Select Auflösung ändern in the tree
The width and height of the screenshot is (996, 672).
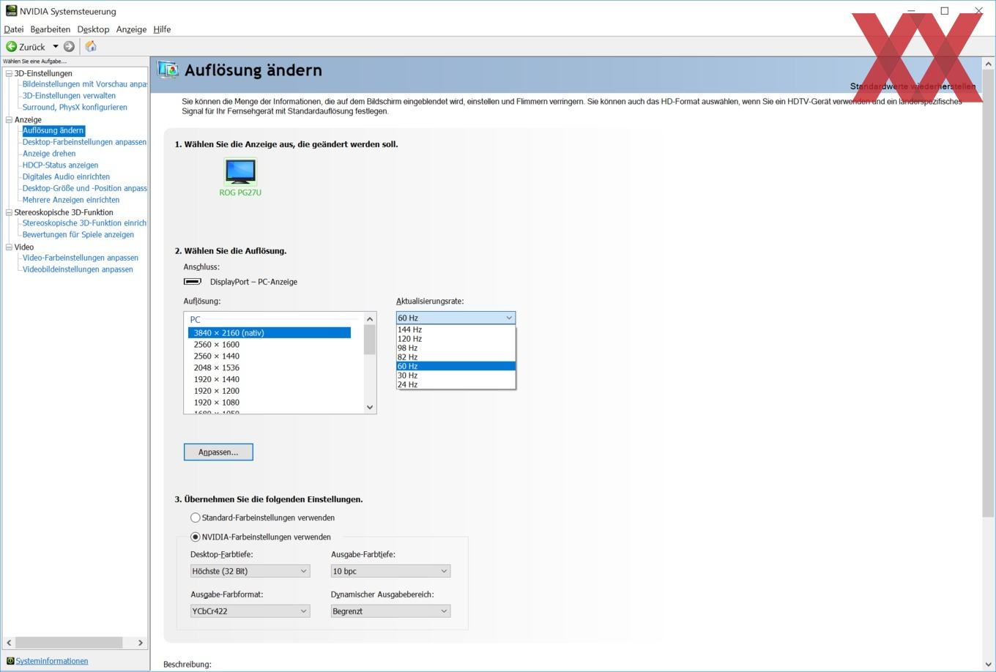click(x=53, y=130)
